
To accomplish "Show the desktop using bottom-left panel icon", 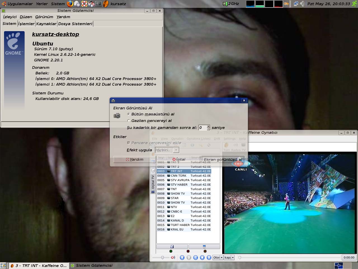I will tap(3, 265).
